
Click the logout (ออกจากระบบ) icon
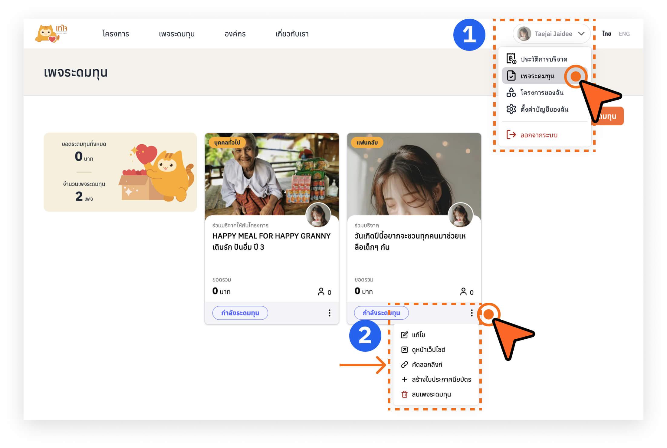[511, 135]
